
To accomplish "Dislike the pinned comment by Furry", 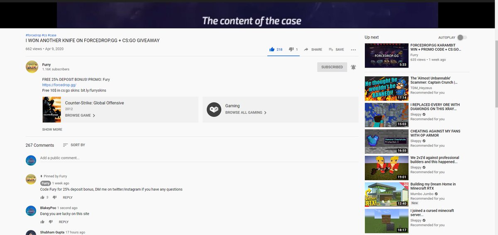I will (x=55, y=197).
